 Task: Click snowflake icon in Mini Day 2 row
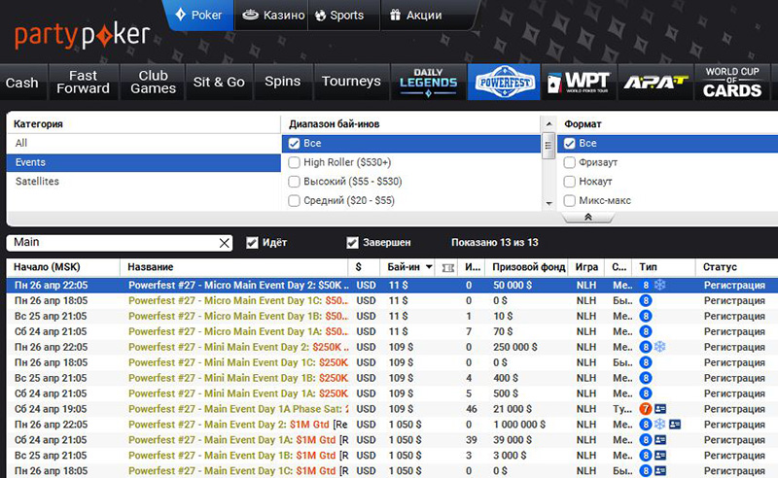tap(660, 347)
